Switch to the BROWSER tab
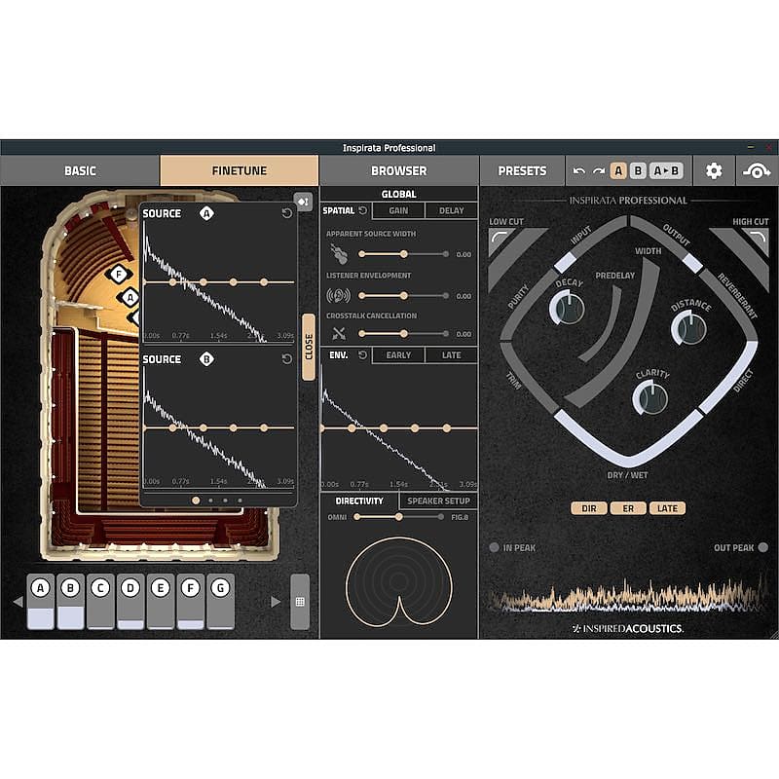The width and height of the screenshot is (779, 779). [399, 170]
